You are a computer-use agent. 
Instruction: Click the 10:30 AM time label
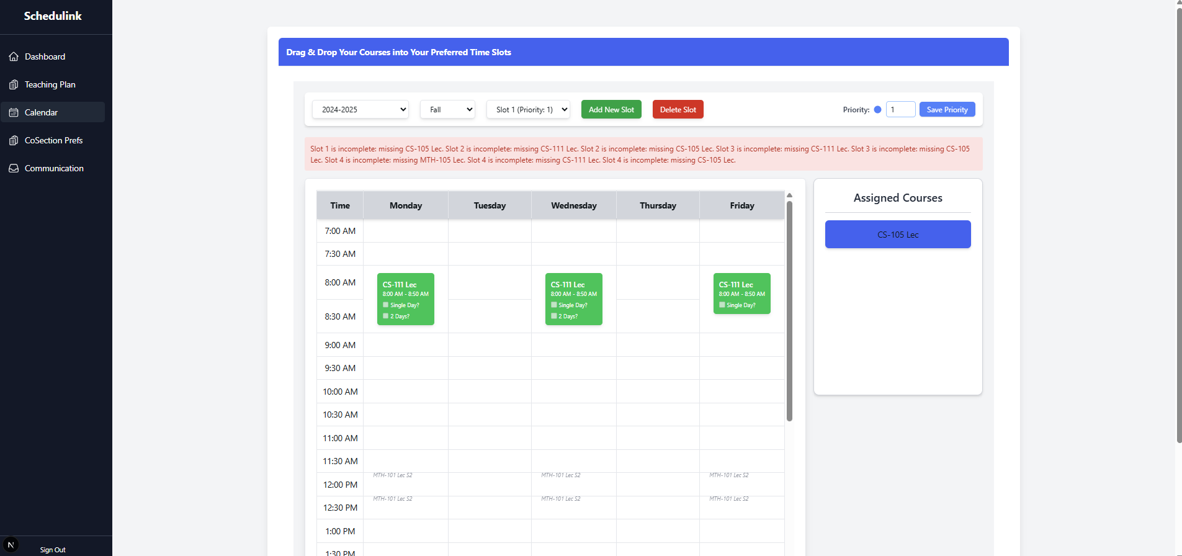coord(340,415)
